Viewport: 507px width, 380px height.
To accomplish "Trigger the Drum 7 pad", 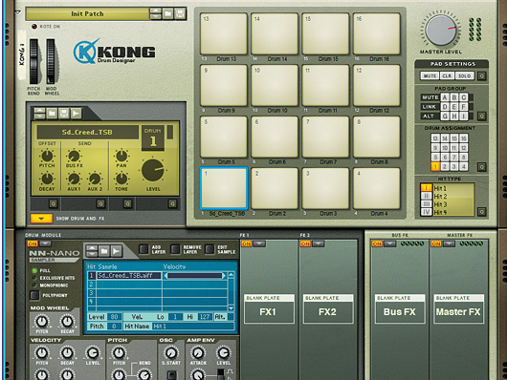I will 325,137.
